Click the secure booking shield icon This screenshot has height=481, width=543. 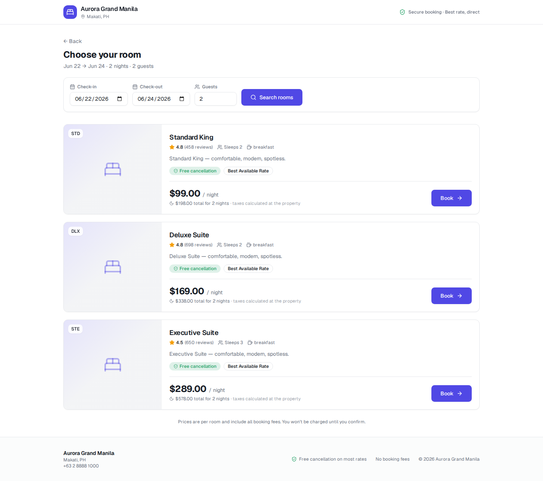[x=402, y=12]
